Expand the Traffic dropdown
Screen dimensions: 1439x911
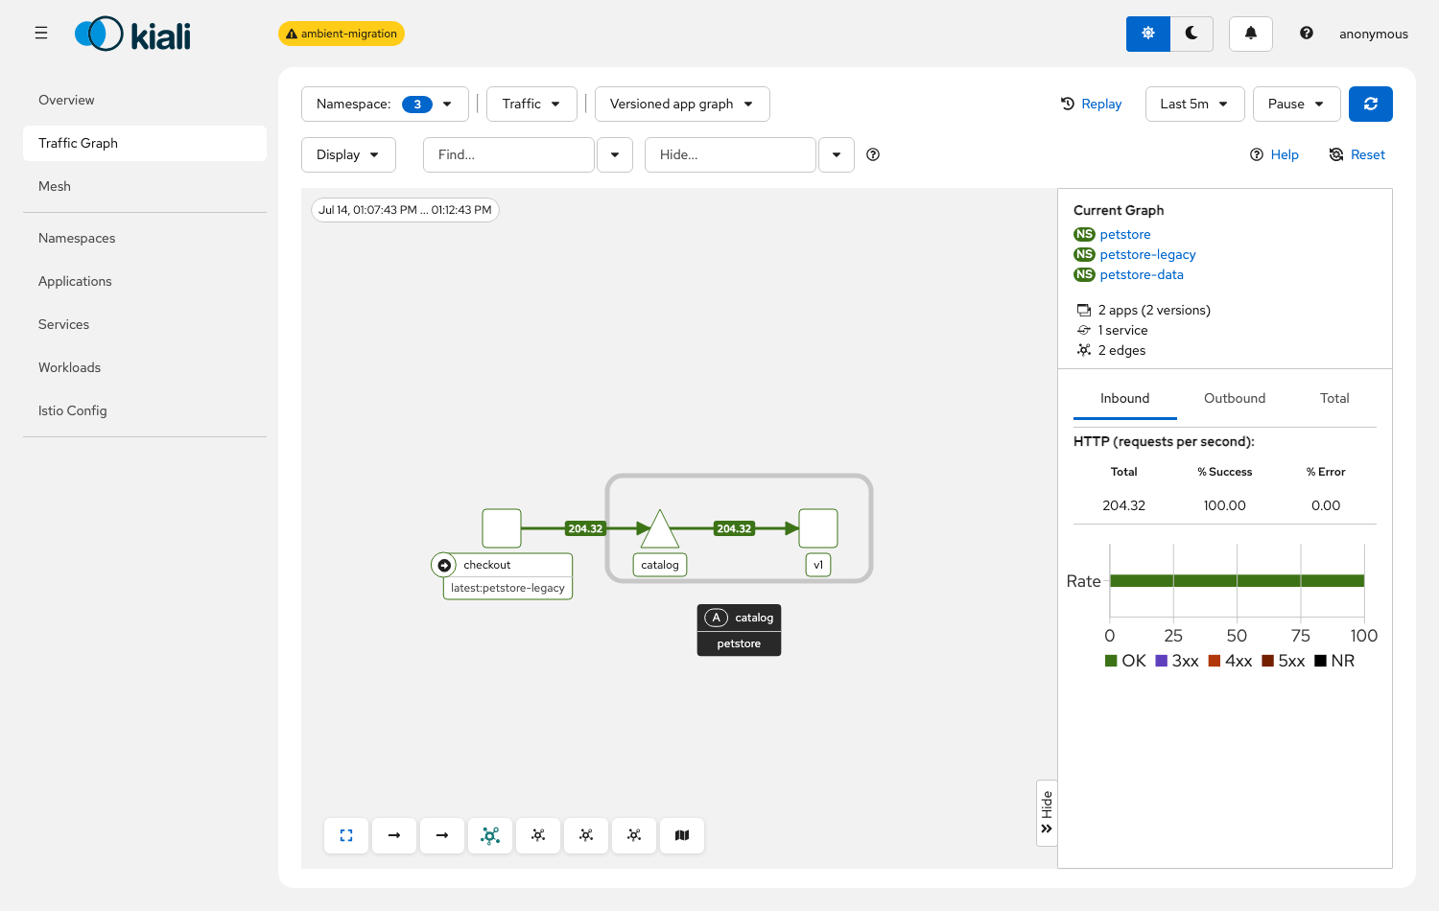tap(531, 104)
